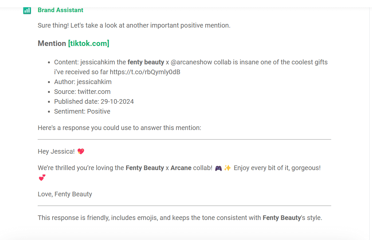This screenshot has width=372, height=240.
Task: Click the green Brand Assistant chart icon
Action: coord(27,11)
